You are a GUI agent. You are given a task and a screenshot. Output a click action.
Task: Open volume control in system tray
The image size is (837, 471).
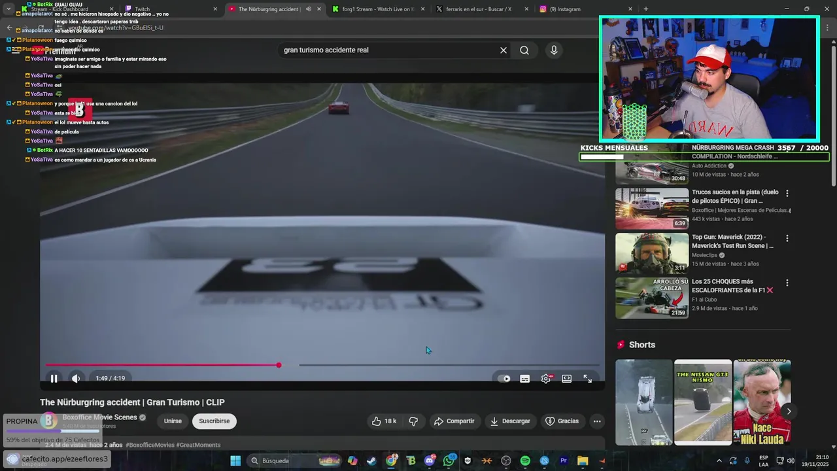coord(791,461)
